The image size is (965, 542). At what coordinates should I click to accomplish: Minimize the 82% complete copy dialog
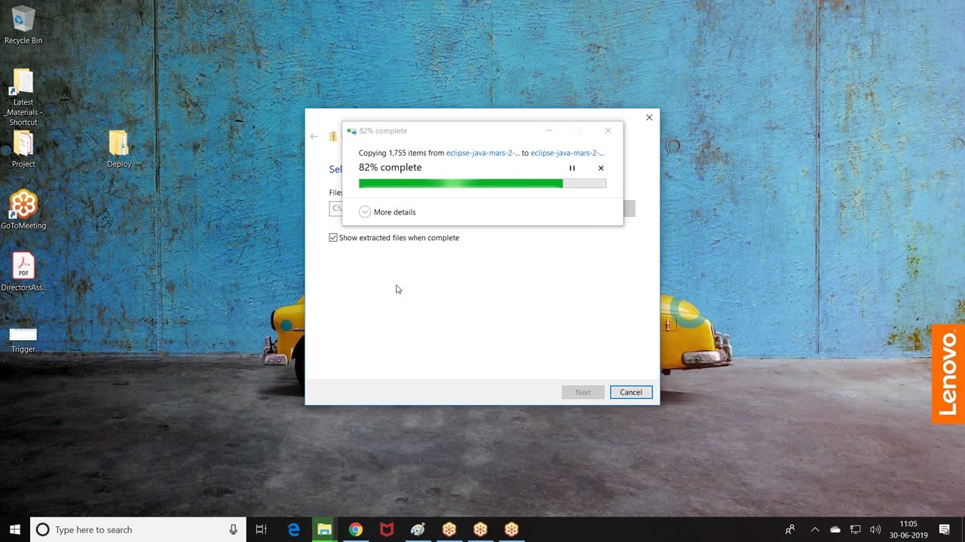[x=550, y=131]
